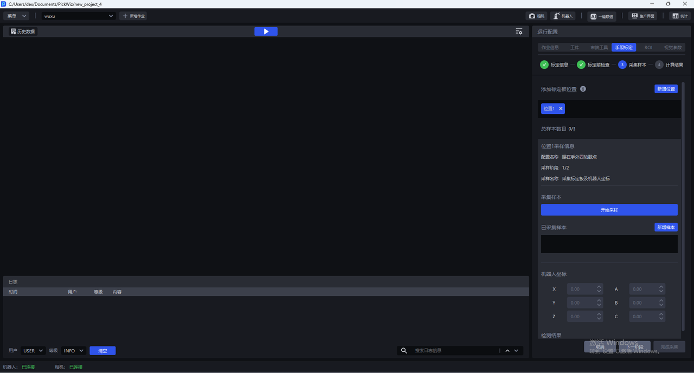The height and width of the screenshot is (373, 694).
Task: Switch to the ROI tab
Action: tap(648, 48)
